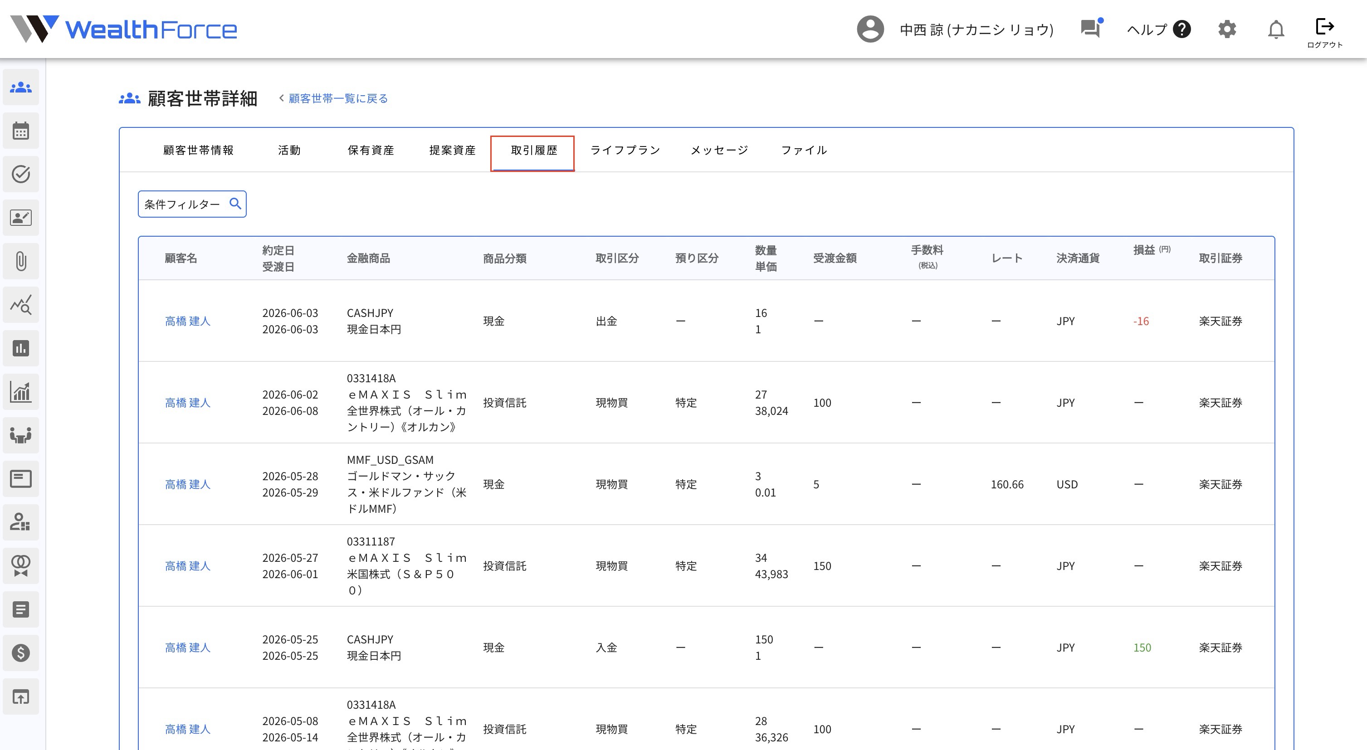
Task: Click the 160.66 rate value
Action: coord(1007,484)
